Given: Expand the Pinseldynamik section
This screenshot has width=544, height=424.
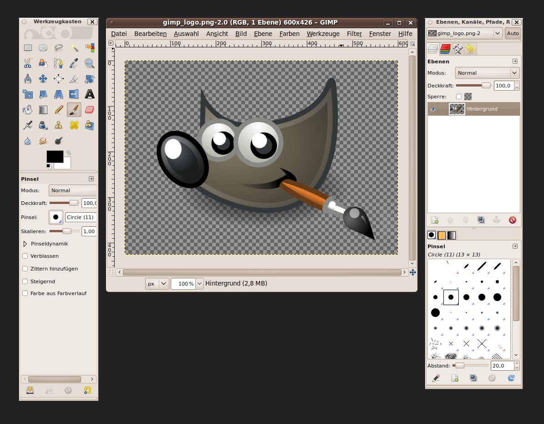Looking at the screenshot, I should click(25, 244).
